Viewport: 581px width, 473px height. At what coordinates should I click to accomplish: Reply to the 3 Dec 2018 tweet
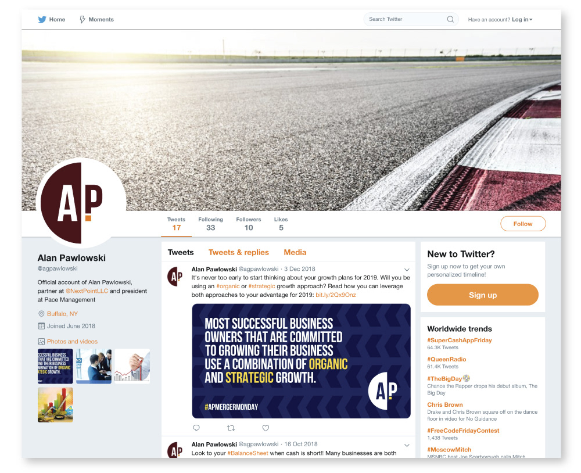coord(196,428)
